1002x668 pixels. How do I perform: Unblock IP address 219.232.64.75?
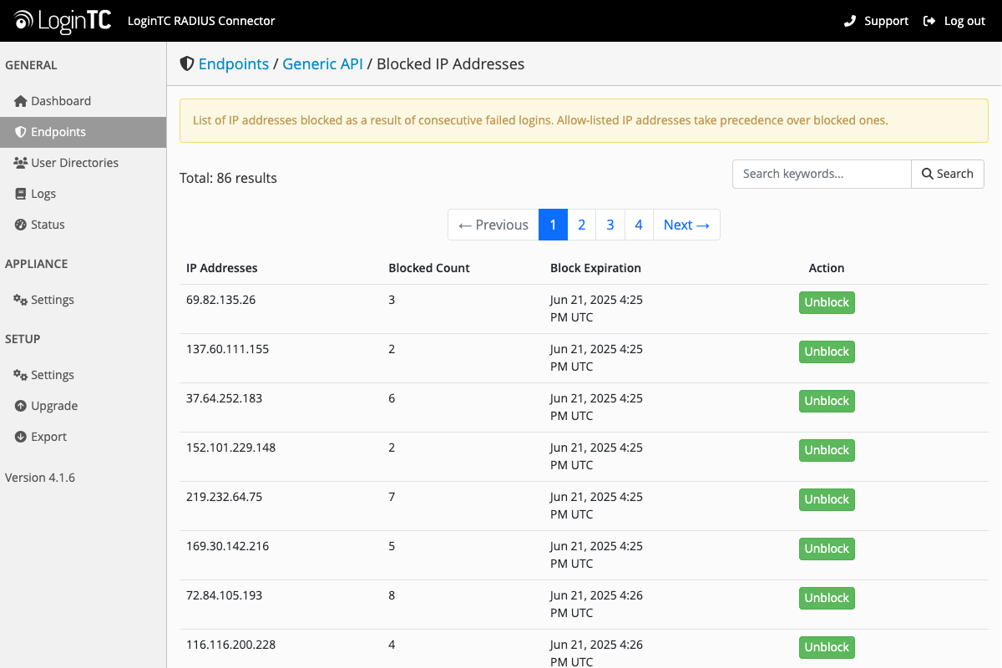pyautogui.click(x=827, y=499)
